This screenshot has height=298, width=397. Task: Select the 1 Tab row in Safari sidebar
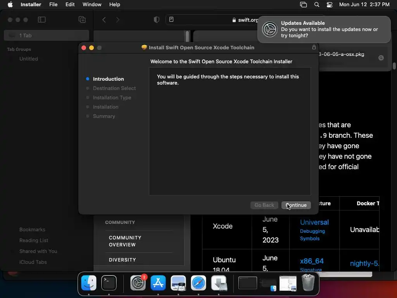[47, 35]
